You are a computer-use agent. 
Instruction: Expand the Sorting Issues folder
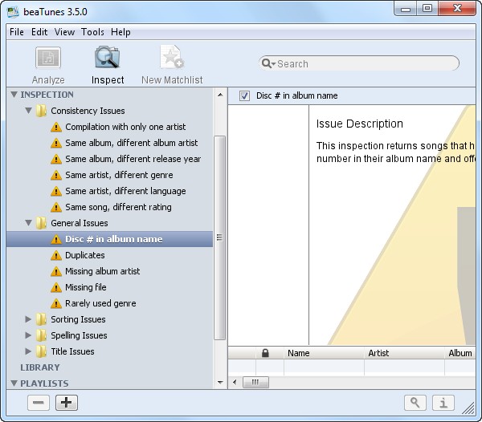point(29,319)
